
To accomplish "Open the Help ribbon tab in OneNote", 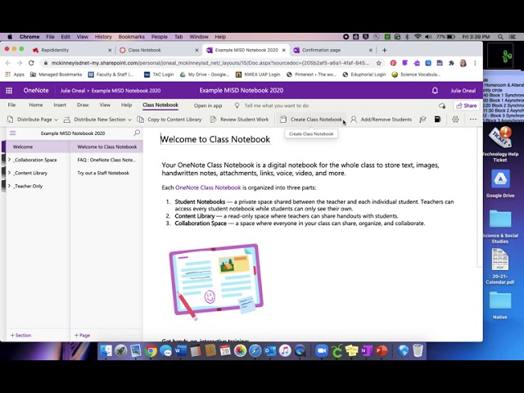I will click(126, 105).
